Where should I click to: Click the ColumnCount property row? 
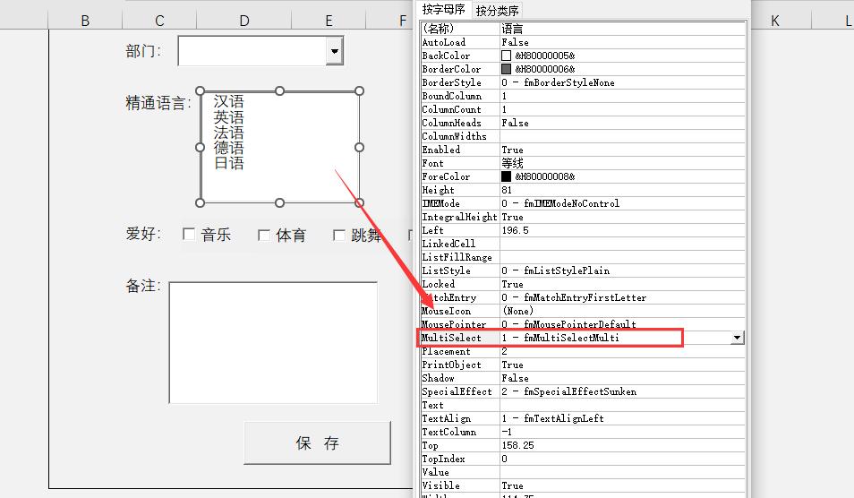[x=583, y=109]
